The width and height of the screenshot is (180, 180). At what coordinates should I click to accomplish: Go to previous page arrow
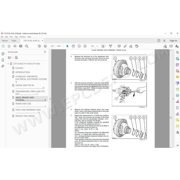click(x=39, y=46)
